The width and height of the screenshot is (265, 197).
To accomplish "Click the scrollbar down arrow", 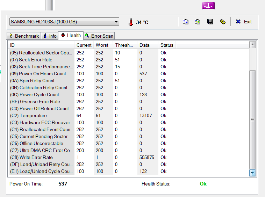I will (x=252, y=173).
